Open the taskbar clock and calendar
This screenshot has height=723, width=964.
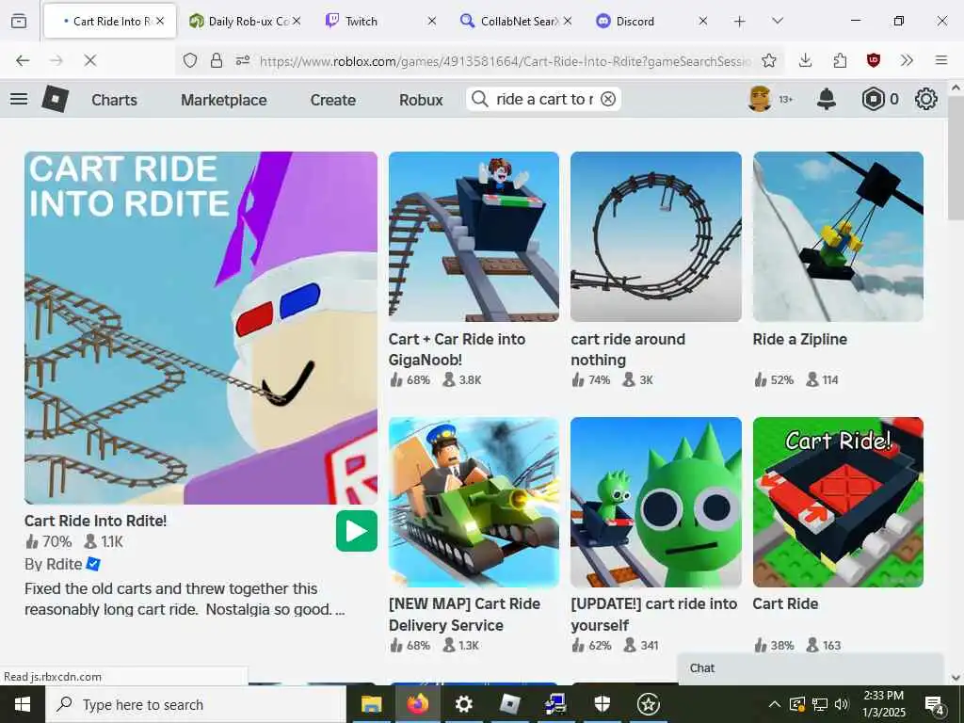pyautogui.click(x=883, y=704)
